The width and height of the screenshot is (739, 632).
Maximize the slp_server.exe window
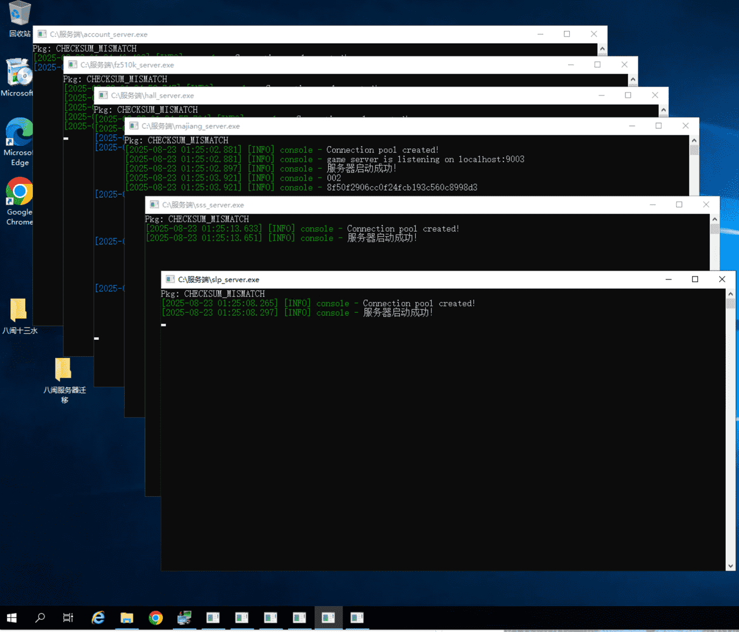[x=695, y=279]
